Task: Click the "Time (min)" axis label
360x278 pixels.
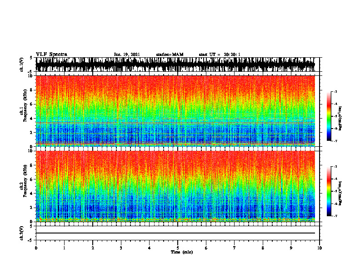Action: coord(182,252)
